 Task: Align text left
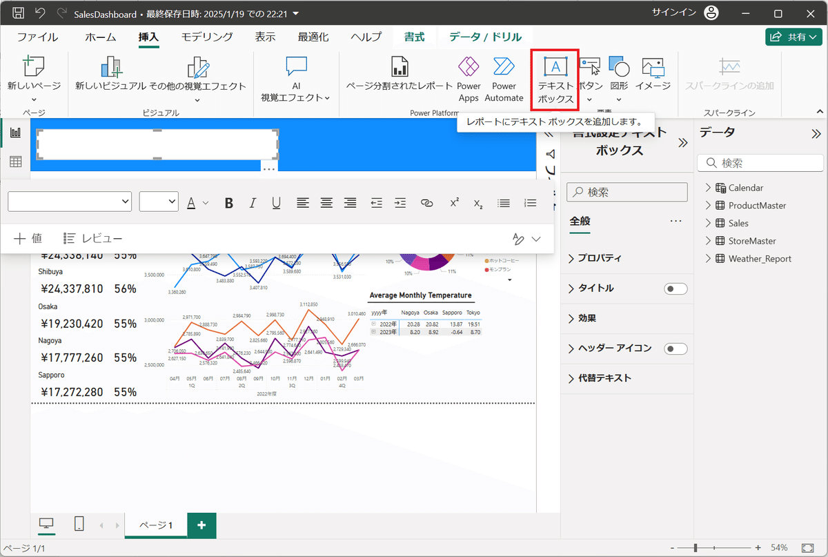click(x=303, y=202)
